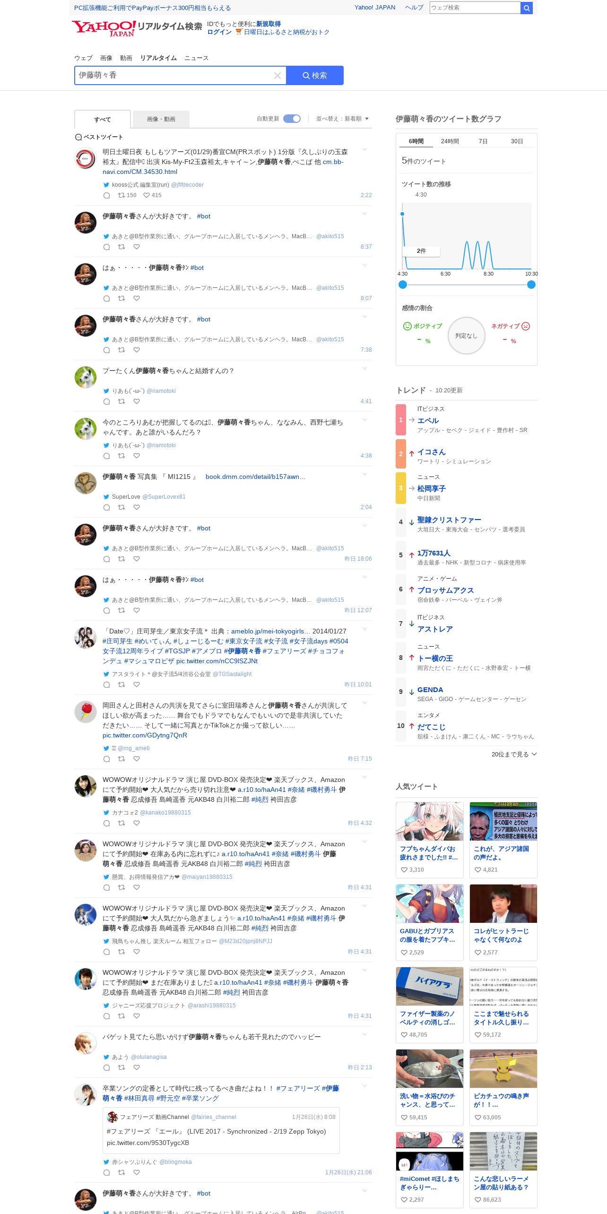Open the 動画 search category
Screen dimensions: 607x1214
(x=126, y=58)
